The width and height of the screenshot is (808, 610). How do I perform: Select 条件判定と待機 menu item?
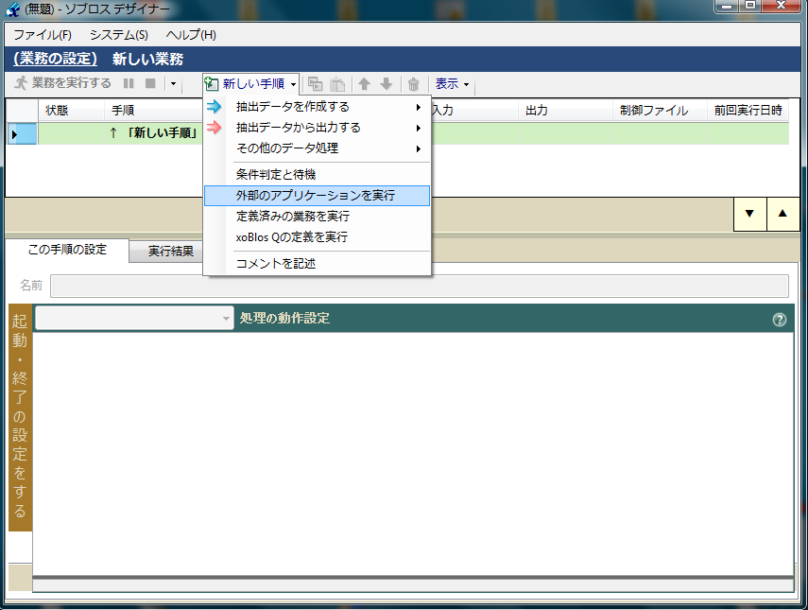click(x=318, y=174)
